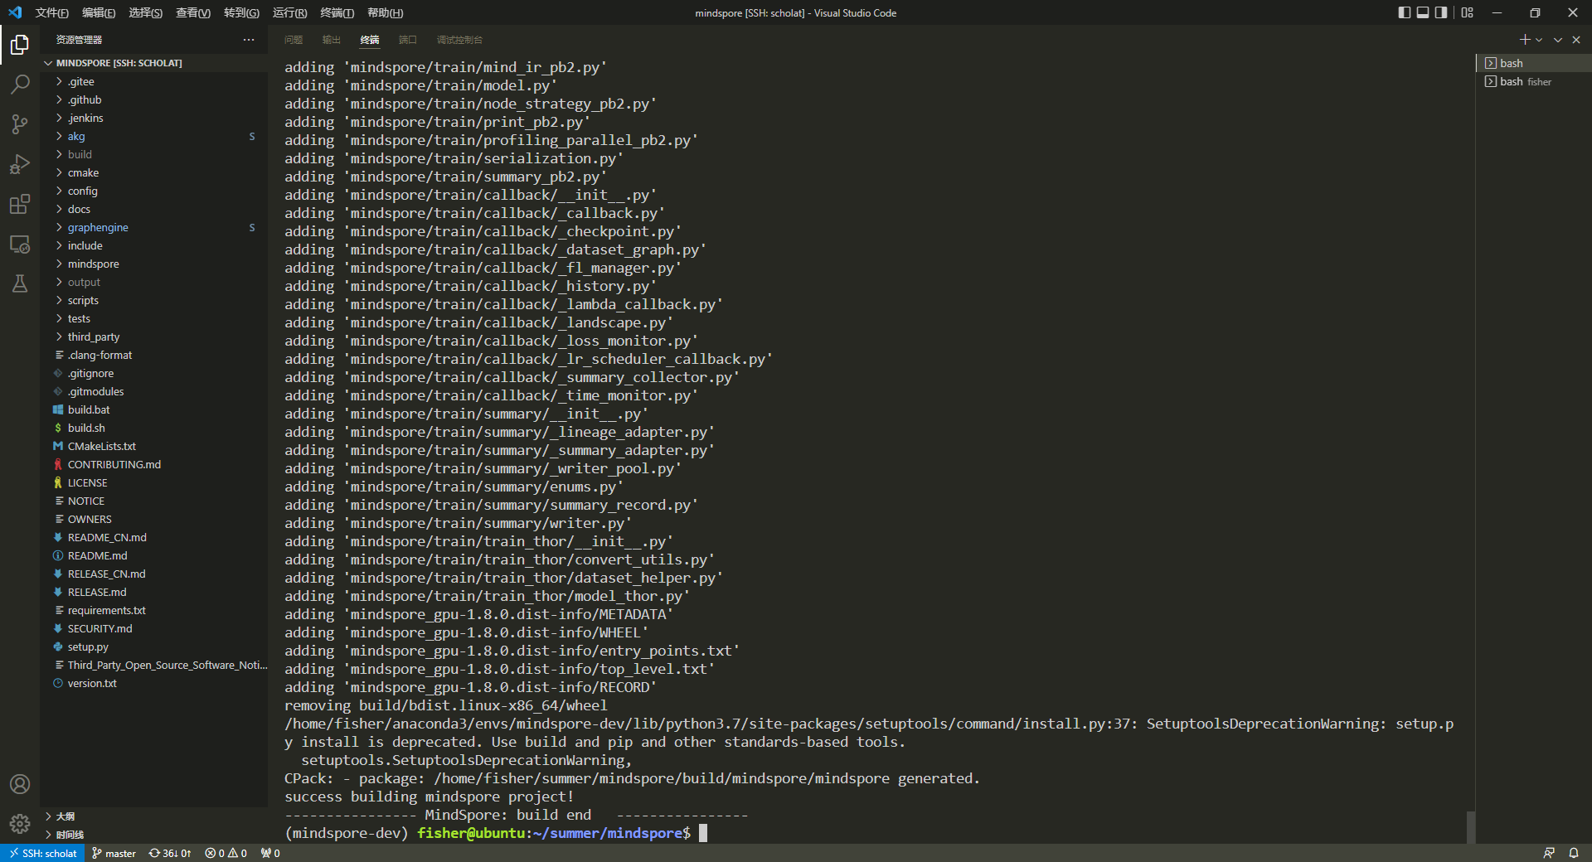Switch to the Output panel tab

[332, 40]
